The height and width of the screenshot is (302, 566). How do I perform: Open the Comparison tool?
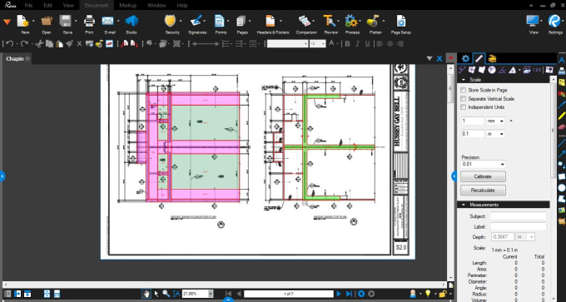coord(305,22)
